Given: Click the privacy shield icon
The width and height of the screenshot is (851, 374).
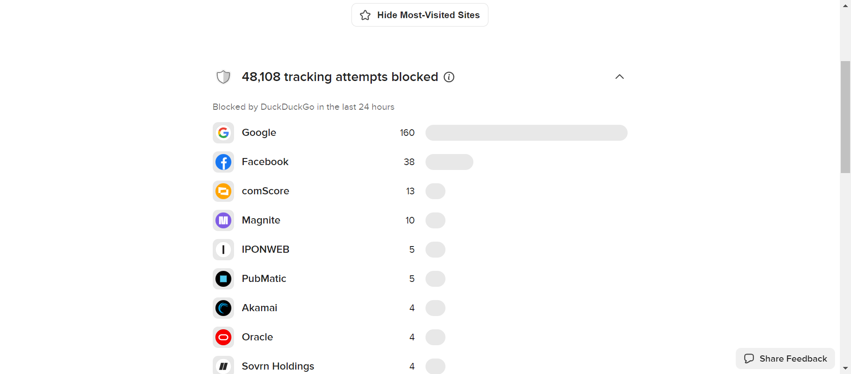Looking at the screenshot, I should [x=223, y=77].
